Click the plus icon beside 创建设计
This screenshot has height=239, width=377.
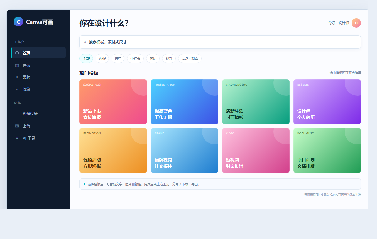click(17, 114)
